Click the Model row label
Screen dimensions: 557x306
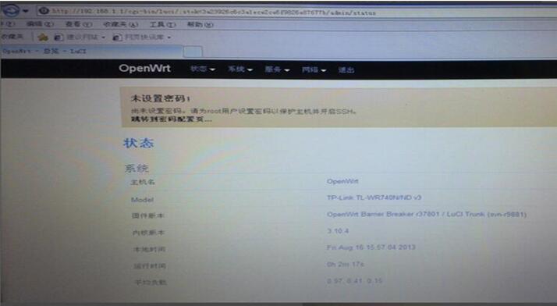(142, 200)
